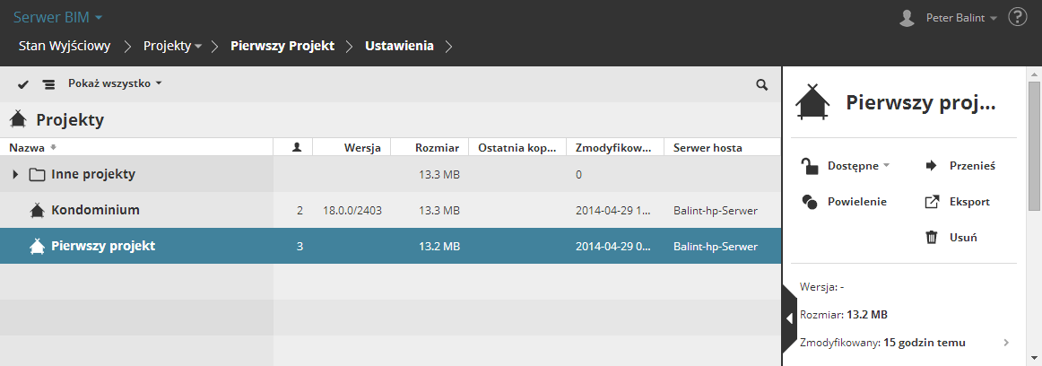Image resolution: width=1042 pixels, height=366 pixels.
Task: Select the Kondominium project row
Action: pos(95,210)
